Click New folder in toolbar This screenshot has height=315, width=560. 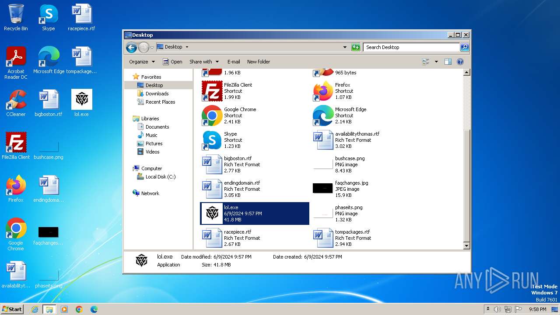(259, 62)
